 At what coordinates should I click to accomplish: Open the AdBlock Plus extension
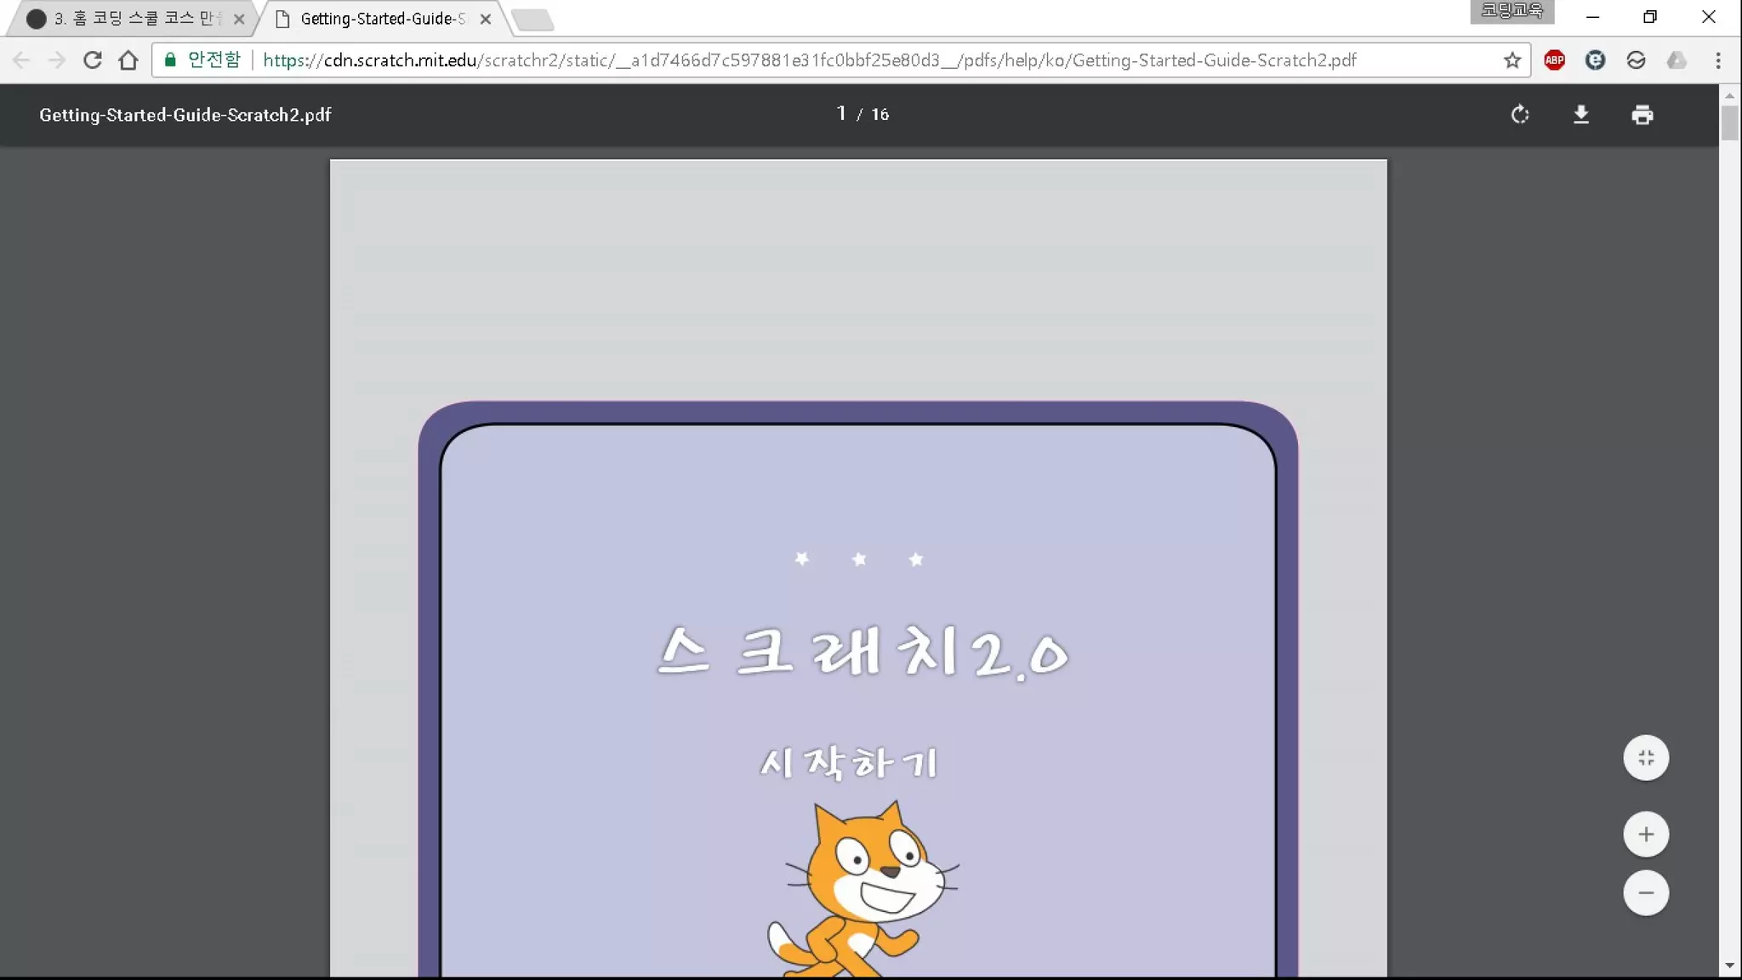1554,60
